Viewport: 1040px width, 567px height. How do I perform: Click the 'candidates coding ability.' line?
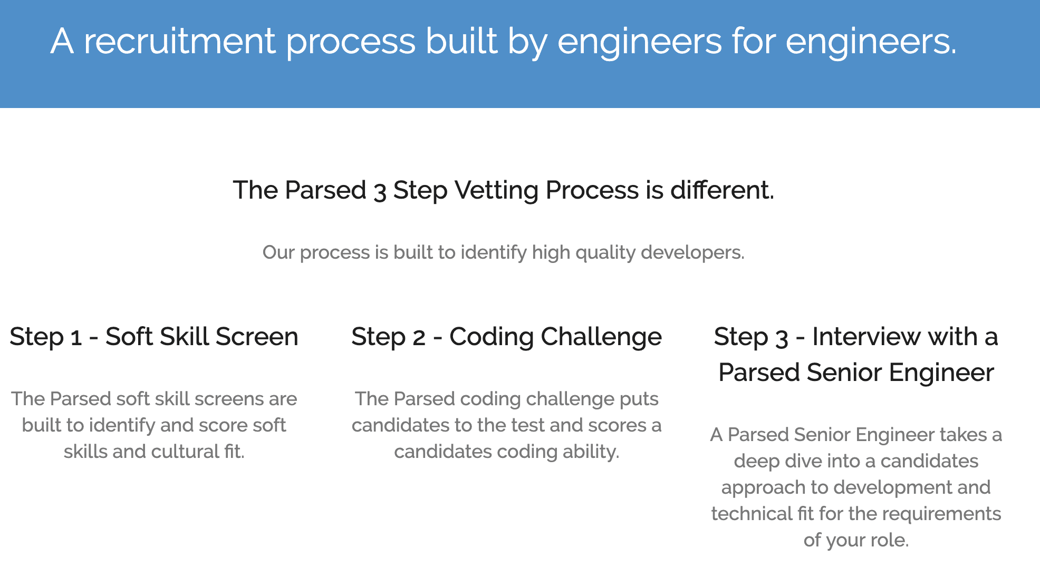pyautogui.click(x=507, y=452)
